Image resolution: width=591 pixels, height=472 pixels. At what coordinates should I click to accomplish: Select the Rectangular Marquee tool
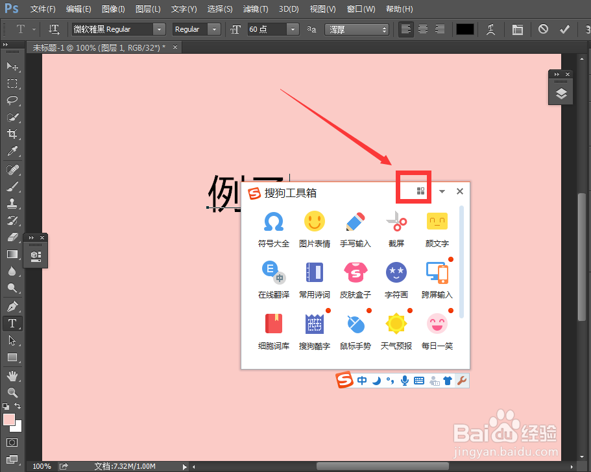[x=12, y=83]
